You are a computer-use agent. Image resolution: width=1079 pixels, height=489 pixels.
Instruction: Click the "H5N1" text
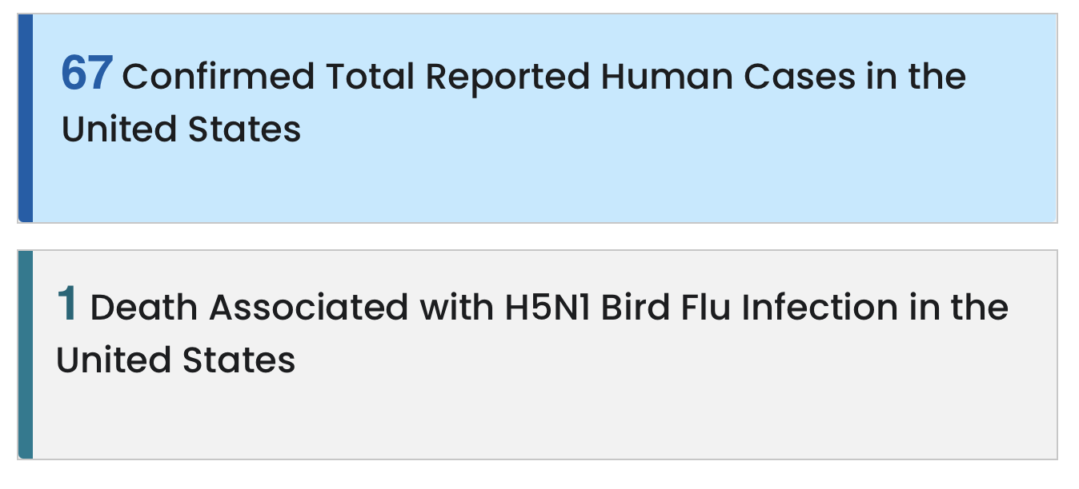coord(548,308)
